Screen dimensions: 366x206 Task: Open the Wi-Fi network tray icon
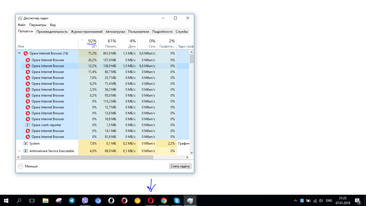[x=315, y=201]
